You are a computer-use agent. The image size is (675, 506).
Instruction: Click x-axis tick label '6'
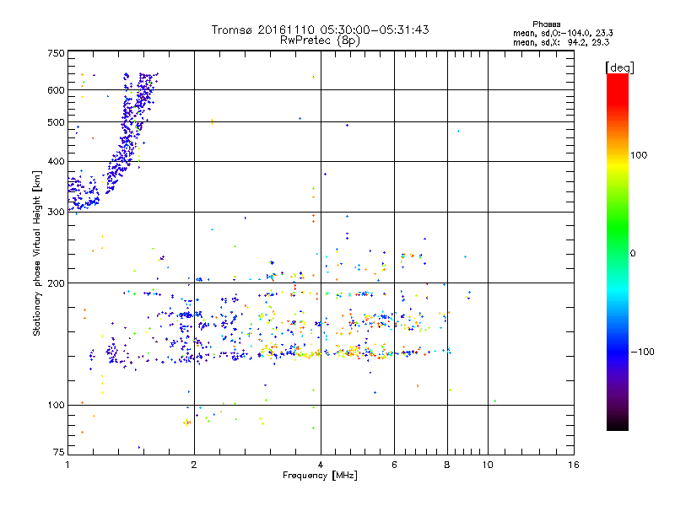pos(394,465)
